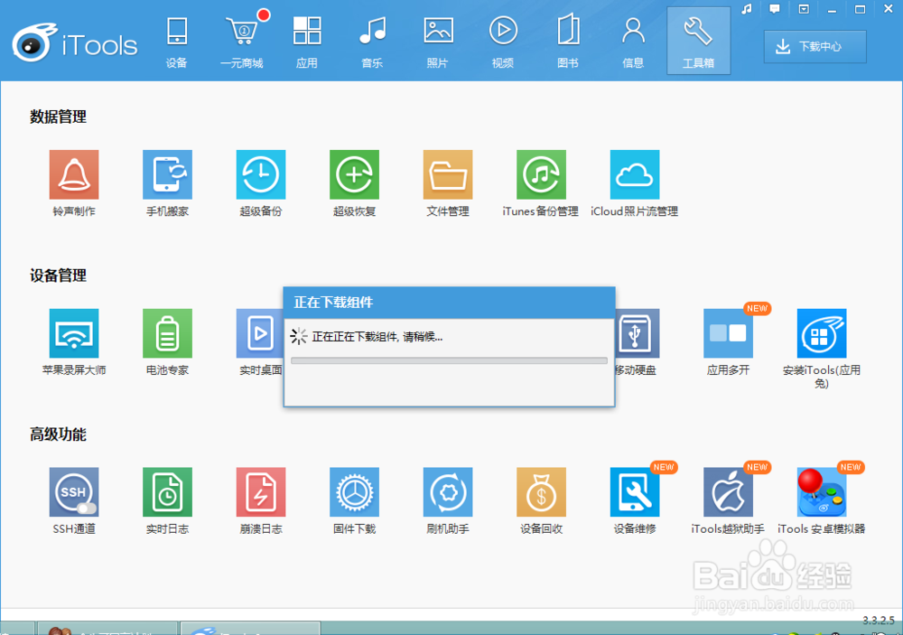The image size is (903, 635).
Task: Open the 电池专家 battery expert tool
Action: (x=167, y=333)
